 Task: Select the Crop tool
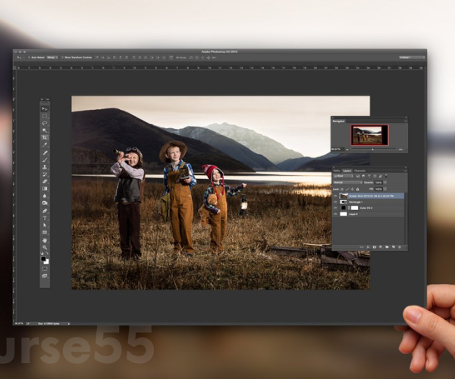(45, 138)
